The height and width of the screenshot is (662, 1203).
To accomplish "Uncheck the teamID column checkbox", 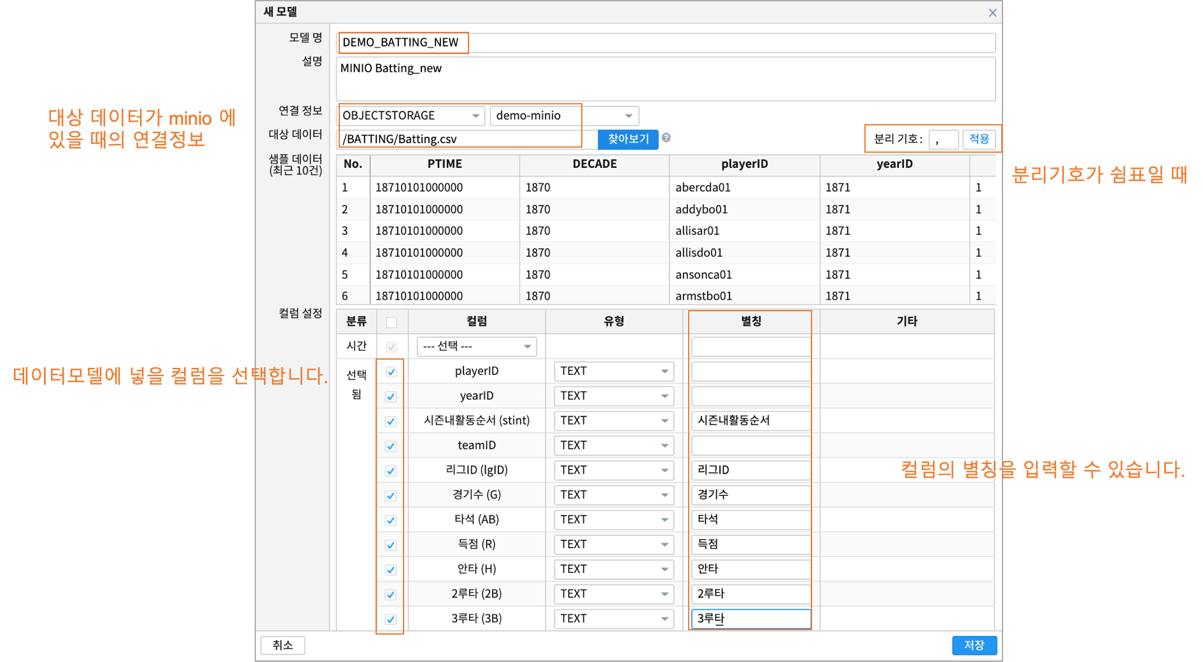I will (391, 446).
